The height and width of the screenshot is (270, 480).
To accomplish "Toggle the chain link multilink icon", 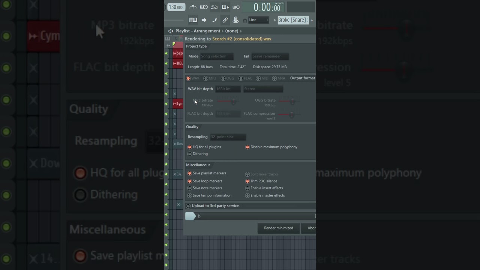I will point(225,20).
